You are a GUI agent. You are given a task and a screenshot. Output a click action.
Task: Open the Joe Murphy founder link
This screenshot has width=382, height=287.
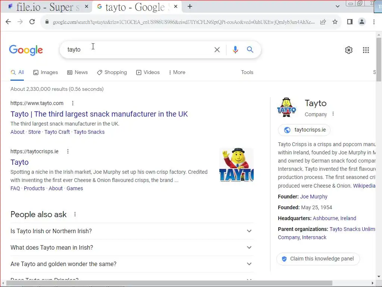click(x=313, y=197)
